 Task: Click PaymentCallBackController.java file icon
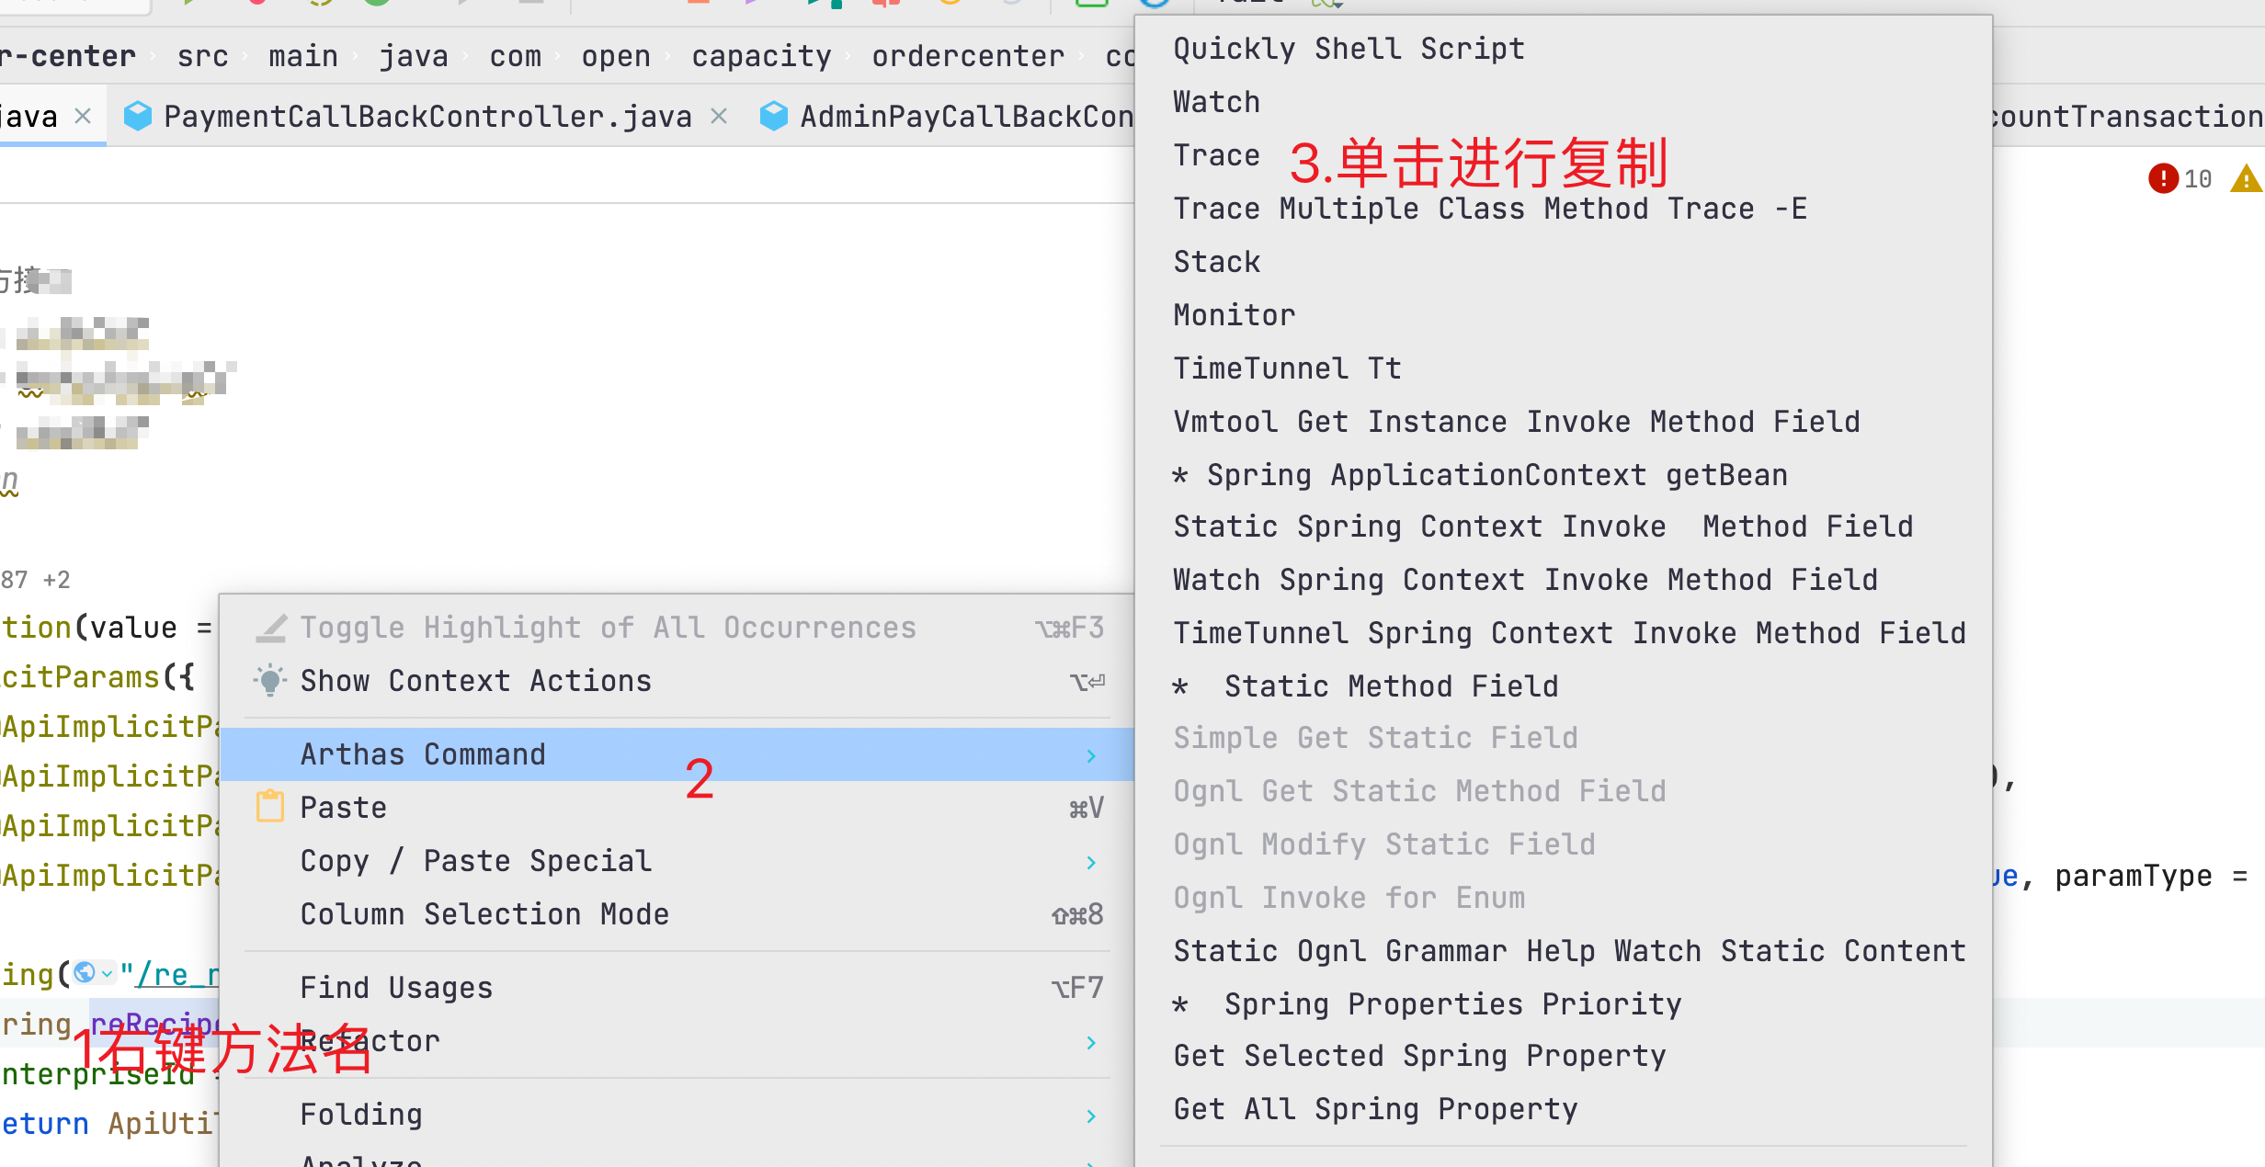(138, 116)
